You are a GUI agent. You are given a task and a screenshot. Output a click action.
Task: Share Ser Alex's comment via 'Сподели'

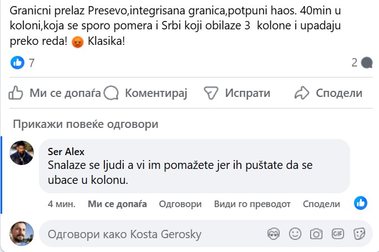tap(321, 204)
